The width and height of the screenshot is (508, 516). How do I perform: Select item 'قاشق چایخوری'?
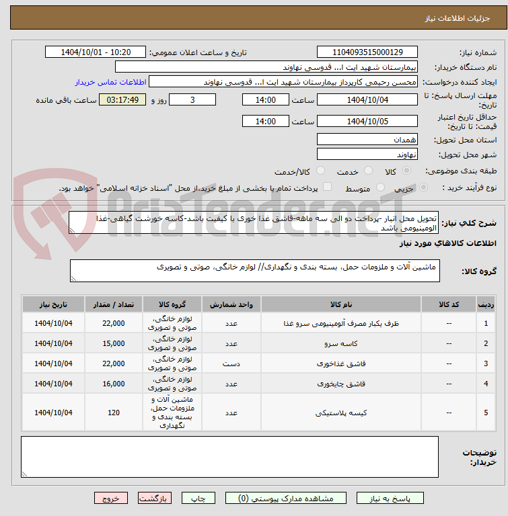point(341,384)
